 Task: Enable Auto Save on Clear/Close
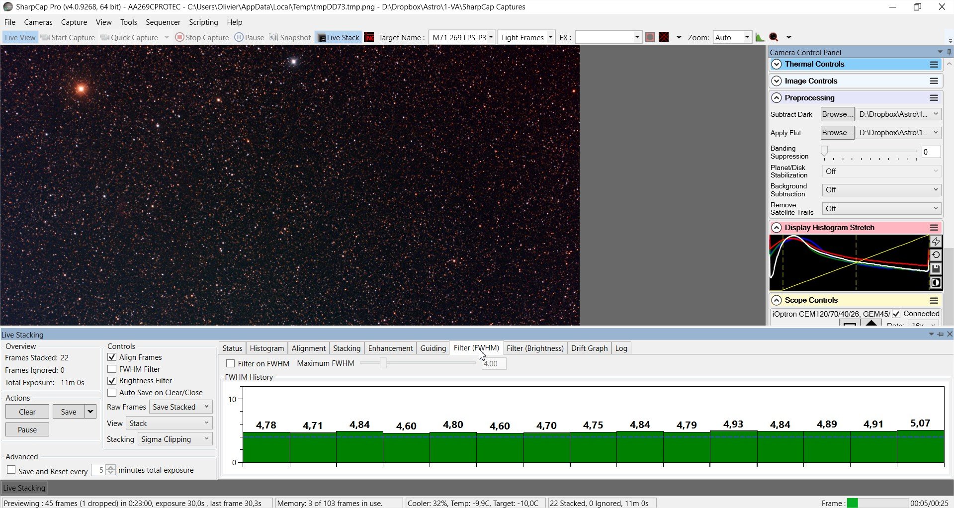112,393
